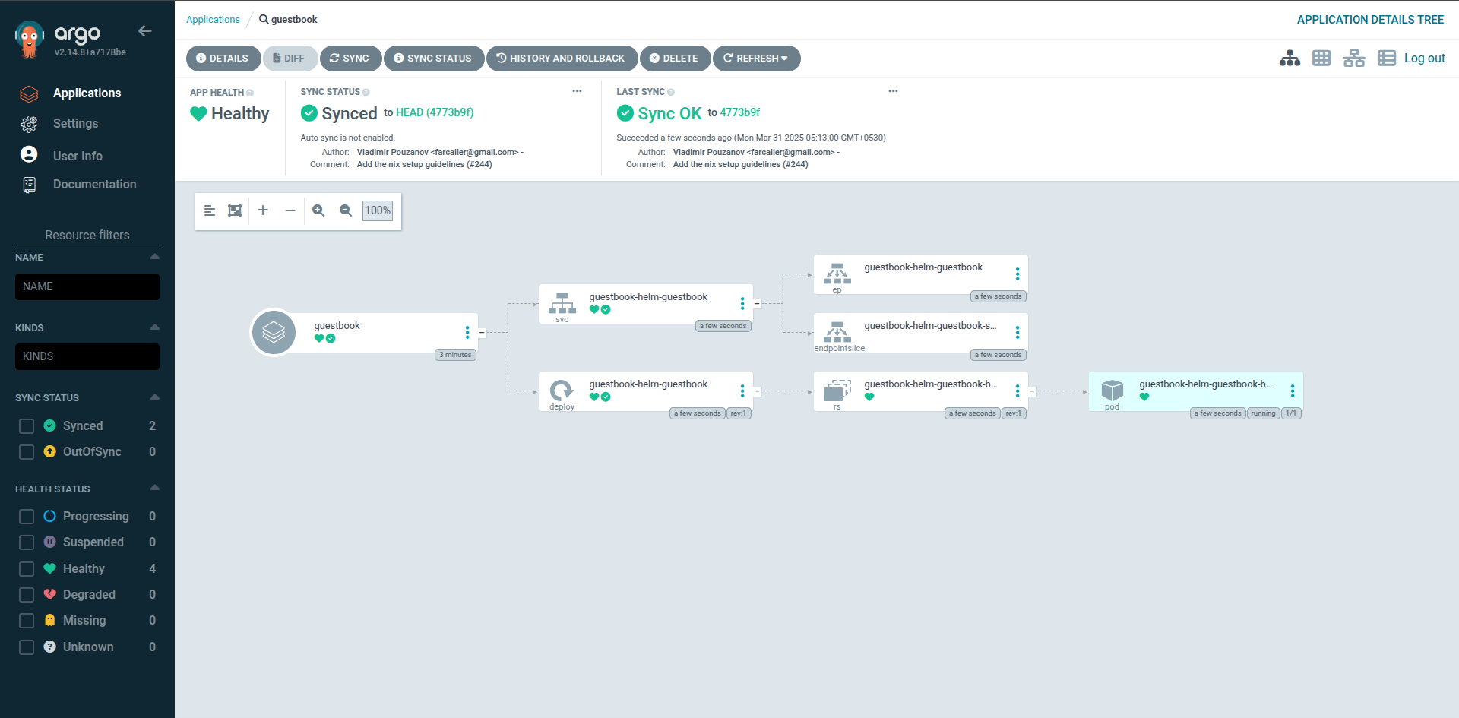Click the DETAILS button
This screenshot has height=718, width=1459.
[223, 59]
